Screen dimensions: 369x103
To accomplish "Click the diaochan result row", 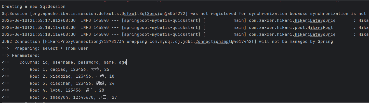I will coord(58,83).
